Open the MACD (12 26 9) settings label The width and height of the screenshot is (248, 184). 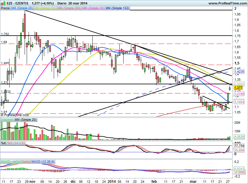coord(43,161)
